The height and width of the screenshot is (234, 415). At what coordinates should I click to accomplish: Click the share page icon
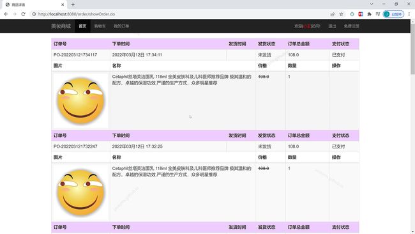pyautogui.click(x=333, y=14)
